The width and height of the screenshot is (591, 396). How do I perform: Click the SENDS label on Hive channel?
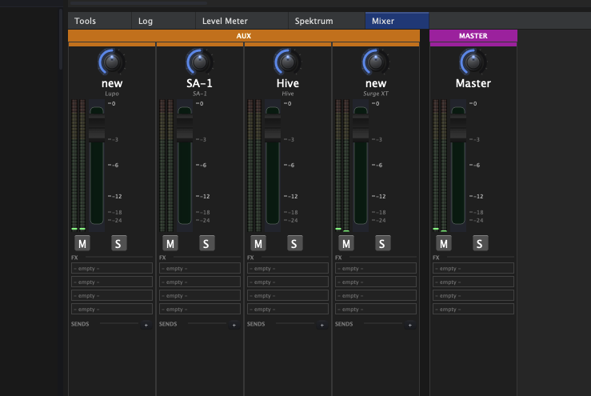pos(256,324)
